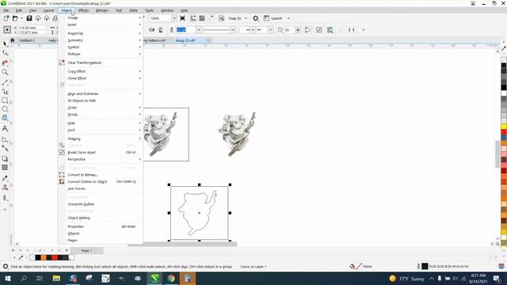Select the Rectangle tool
The height and width of the screenshot is (285, 507).
click(x=5, y=101)
